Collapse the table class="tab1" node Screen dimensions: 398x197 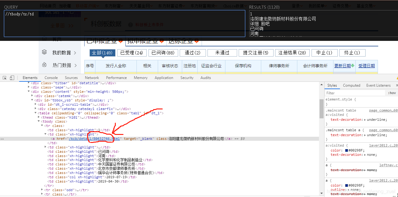36,113
